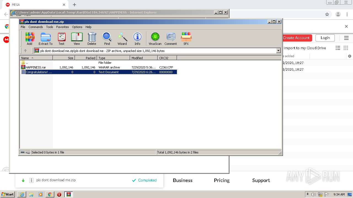The image size is (353, 198).
Task: Open Windows Explorer folder taskbar icon
Action: coord(31,194)
